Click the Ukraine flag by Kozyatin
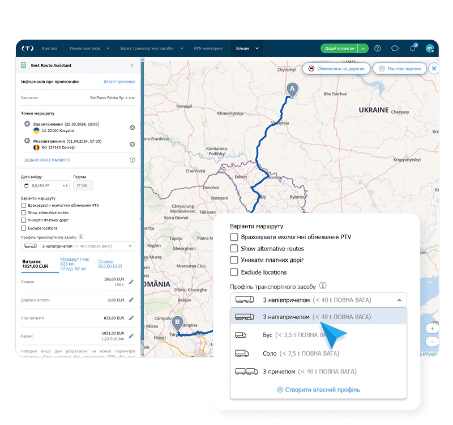The height and width of the screenshot is (425, 453). tap(36, 131)
